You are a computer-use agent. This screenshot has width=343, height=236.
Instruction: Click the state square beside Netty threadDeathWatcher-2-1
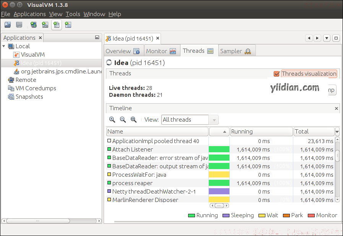click(x=109, y=191)
